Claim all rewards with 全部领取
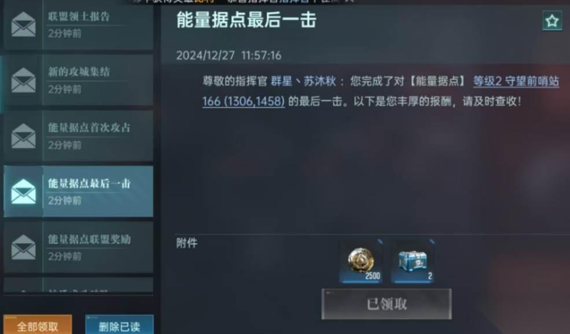The height and width of the screenshot is (334, 570). (38, 325)
